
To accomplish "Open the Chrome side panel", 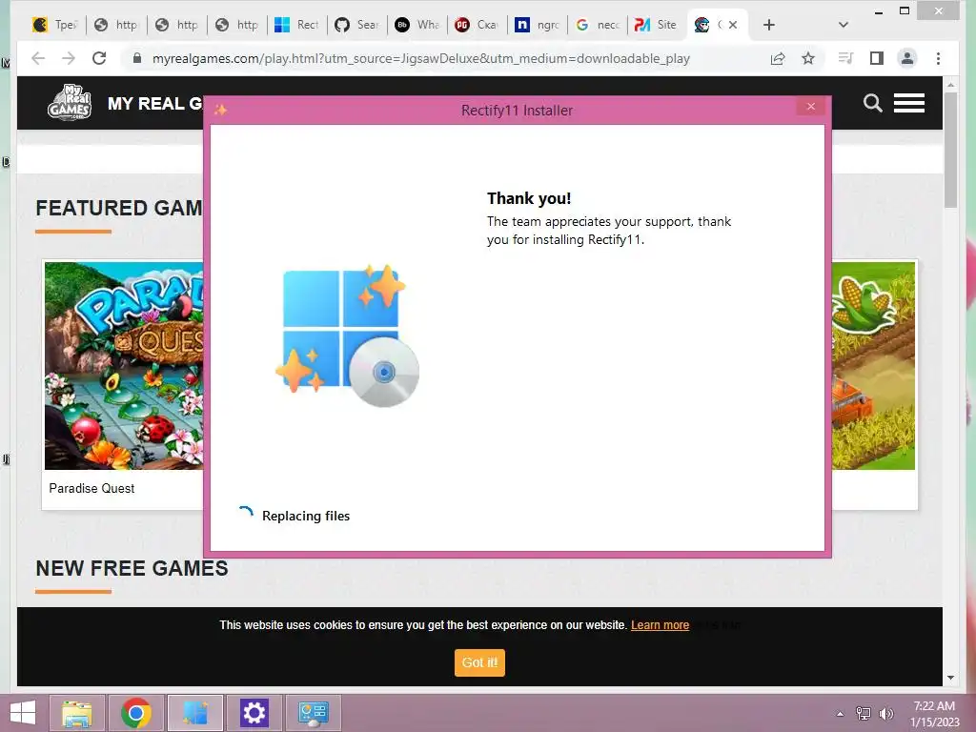I will click(x=877, y=58).
